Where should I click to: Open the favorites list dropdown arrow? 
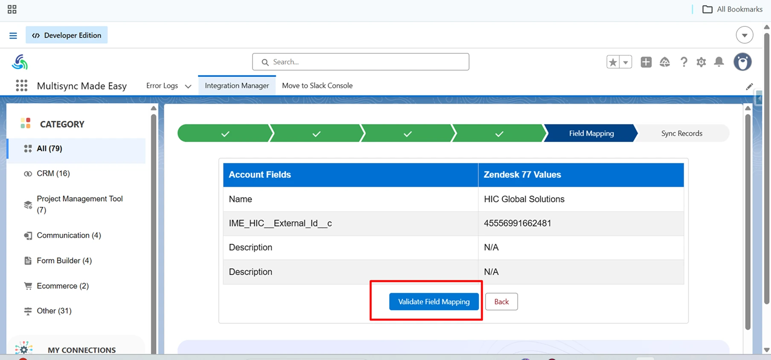tap(626, 62)
